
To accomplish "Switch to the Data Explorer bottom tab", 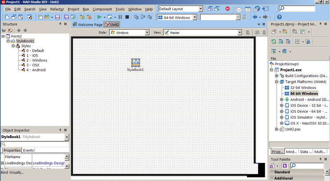I will [x=306, y=152].
